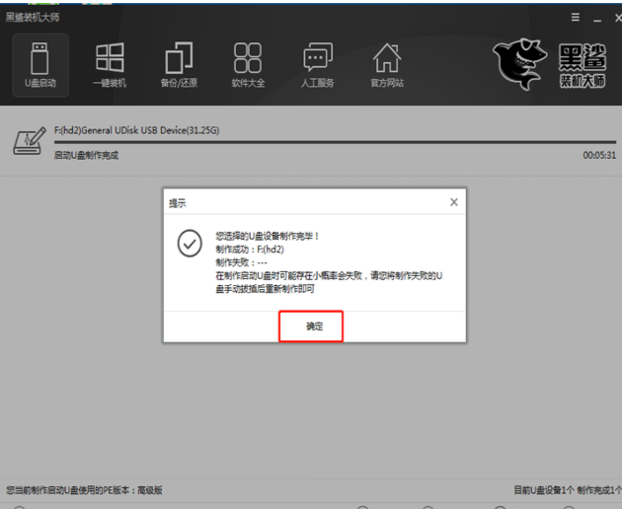Click the PE版本：高级版 status text
This screenshot has width=622, height=509.
pos(84,490)
